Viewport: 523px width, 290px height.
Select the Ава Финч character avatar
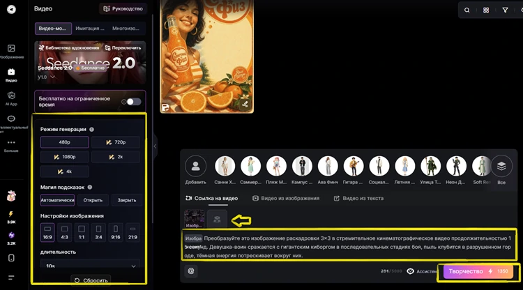328,166
